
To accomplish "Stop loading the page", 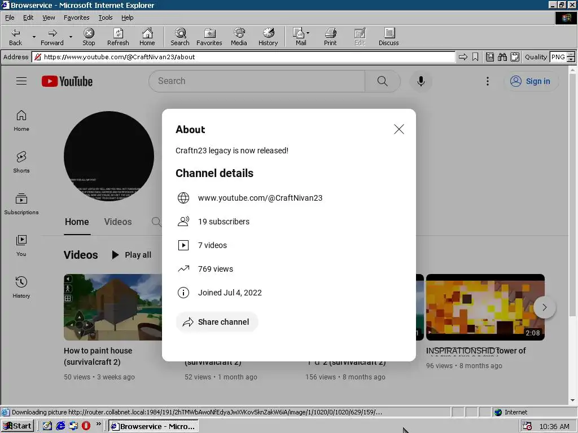I will click(x=89, y=37).
